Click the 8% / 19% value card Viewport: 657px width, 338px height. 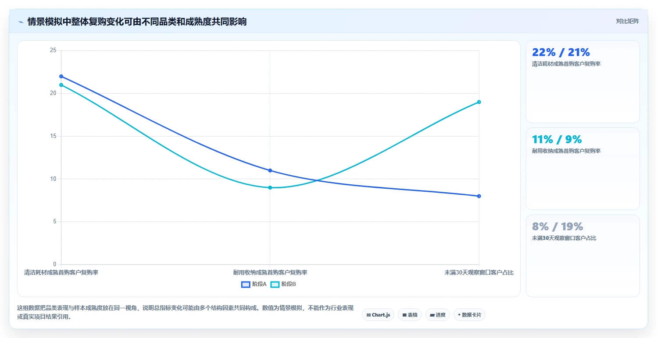582,256
